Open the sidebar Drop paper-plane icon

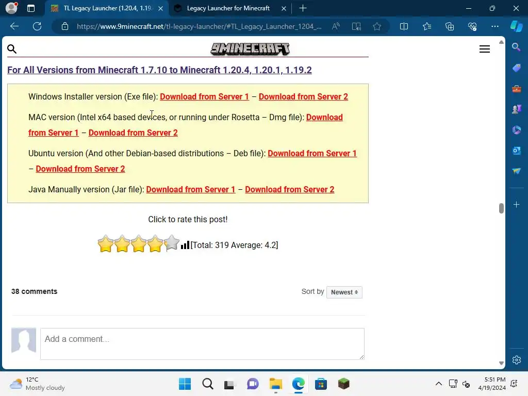pos(516,171)
